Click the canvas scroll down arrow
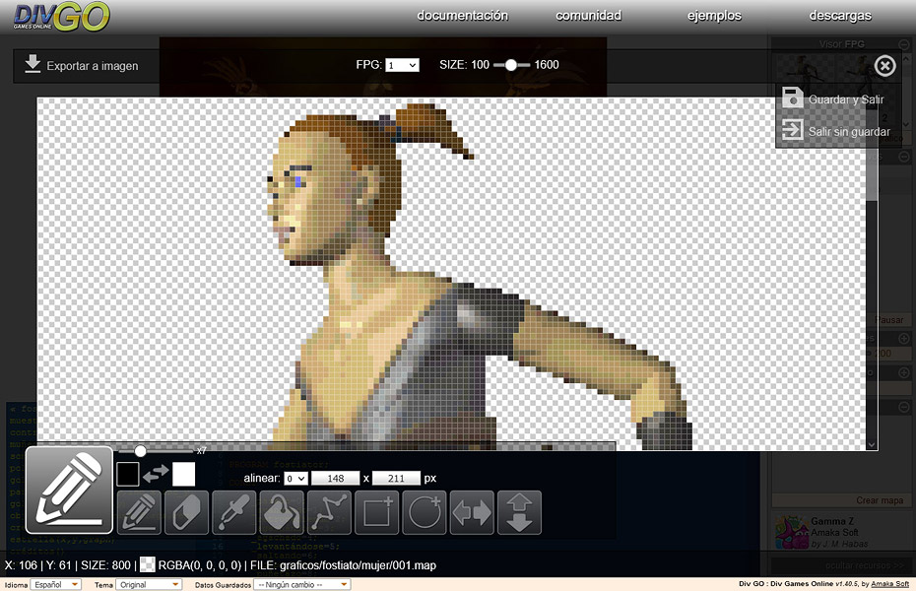The image size is (916, 591). coord(872,444)
